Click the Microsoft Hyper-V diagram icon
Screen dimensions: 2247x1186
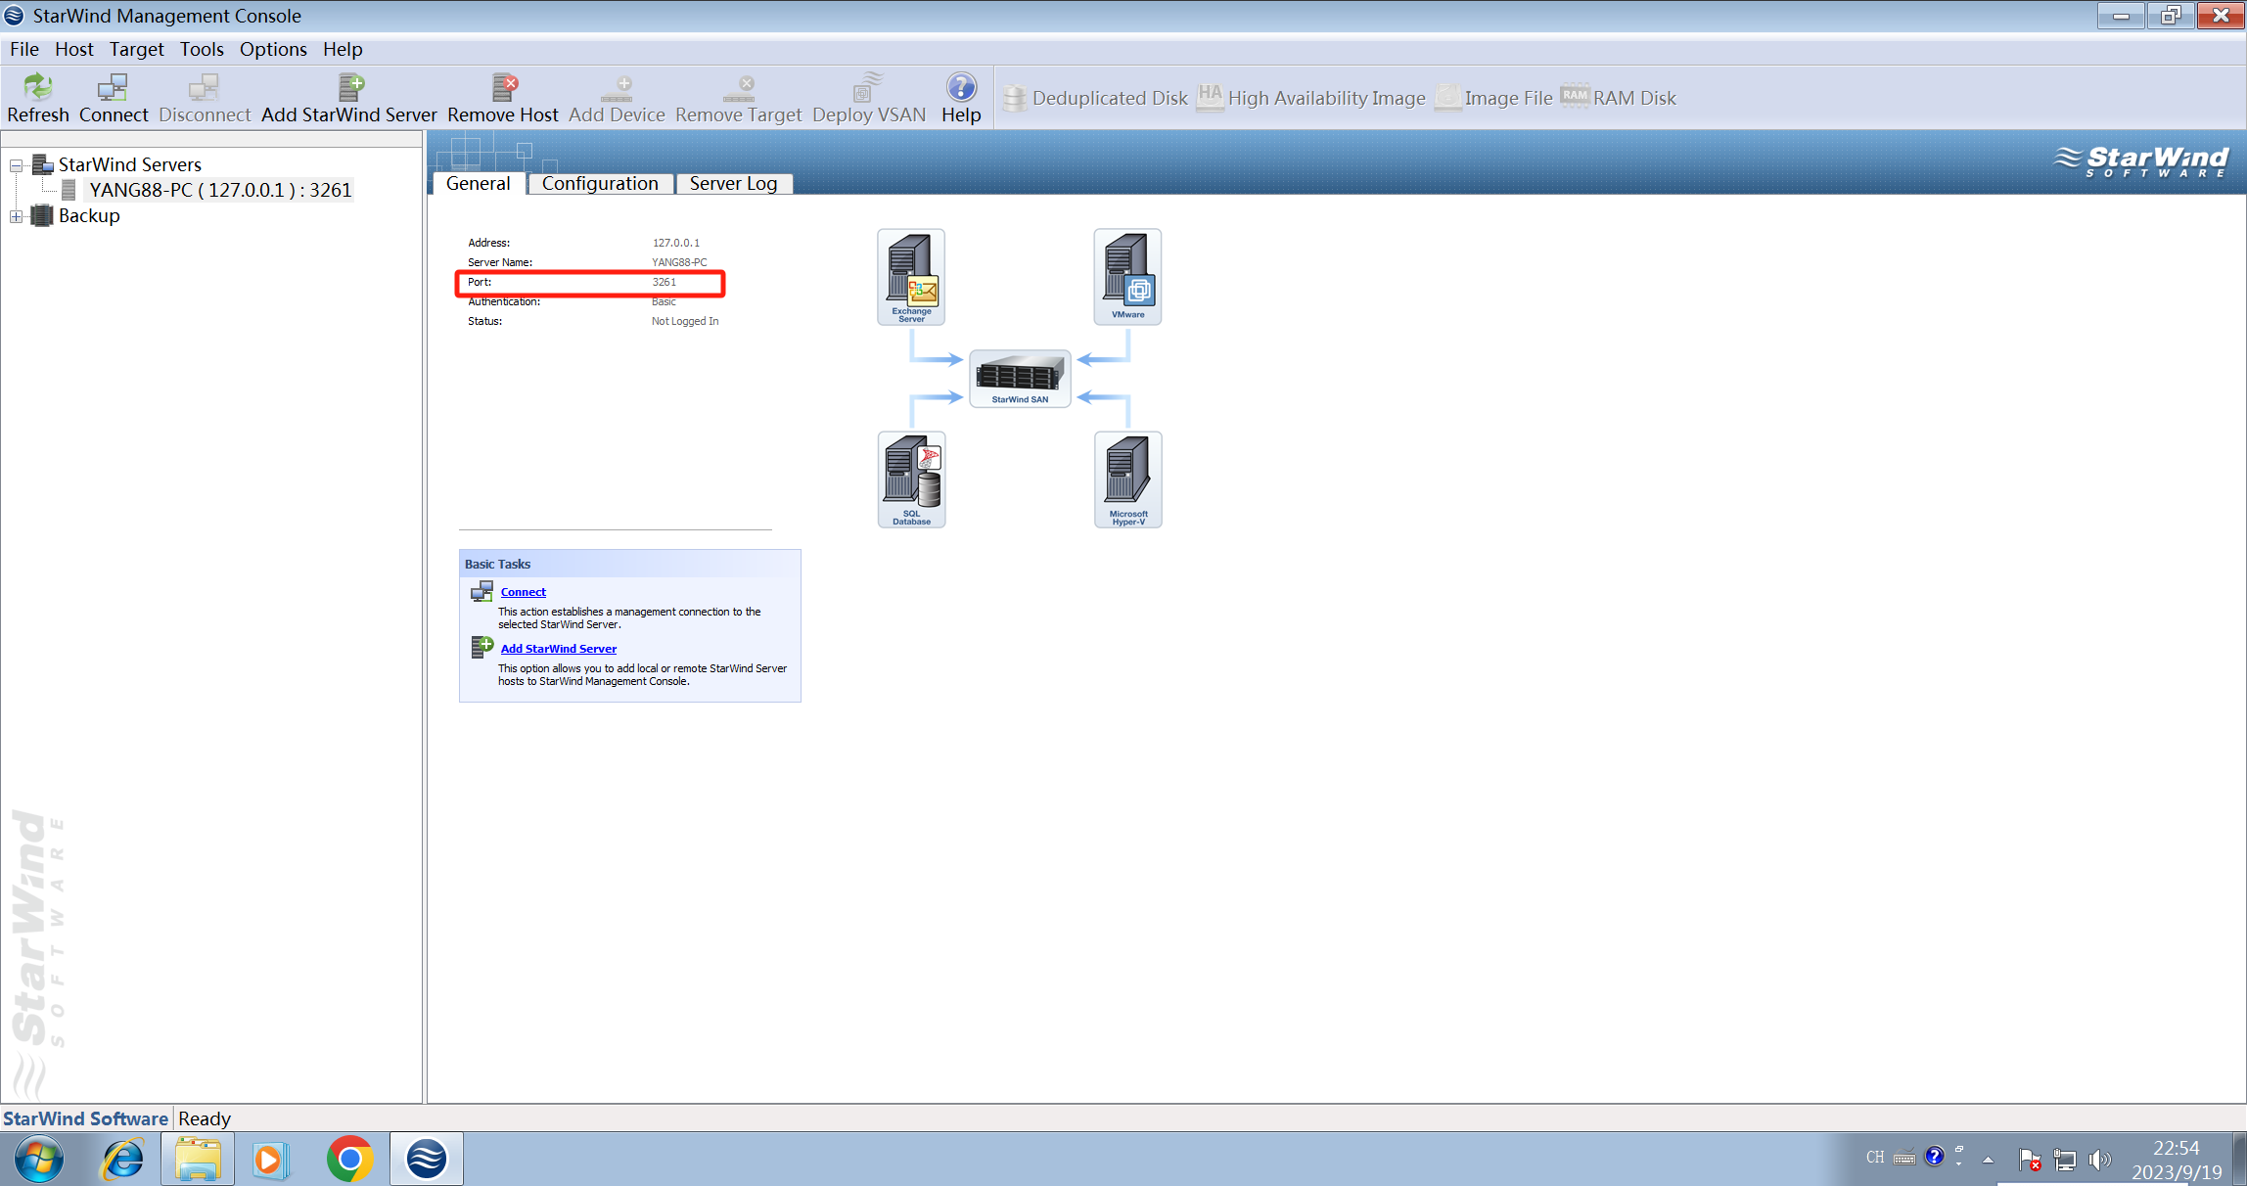pos(1127,479)
